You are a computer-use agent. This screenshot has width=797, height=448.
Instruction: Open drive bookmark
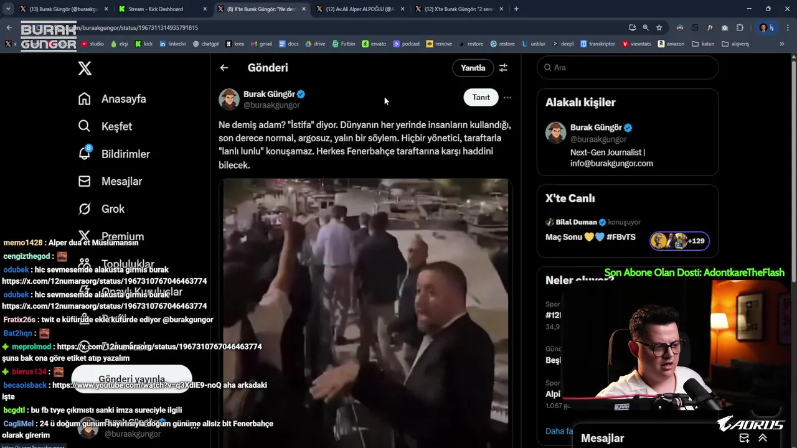point(315,44)
